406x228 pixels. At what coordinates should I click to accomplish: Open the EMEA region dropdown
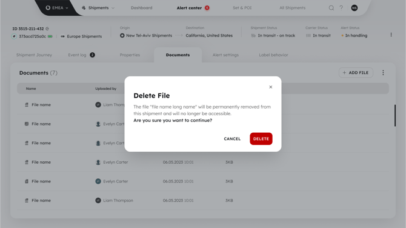(57, 8)
